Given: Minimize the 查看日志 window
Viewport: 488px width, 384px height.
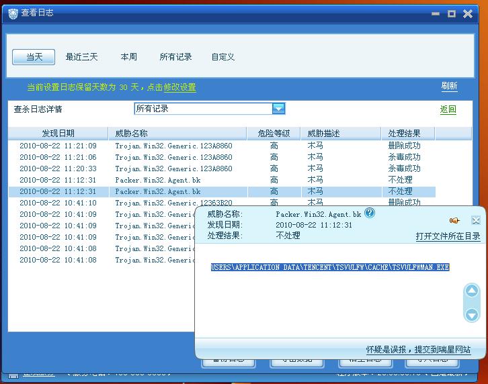Looking at the screenshot, I should click(x=436, y=13).
